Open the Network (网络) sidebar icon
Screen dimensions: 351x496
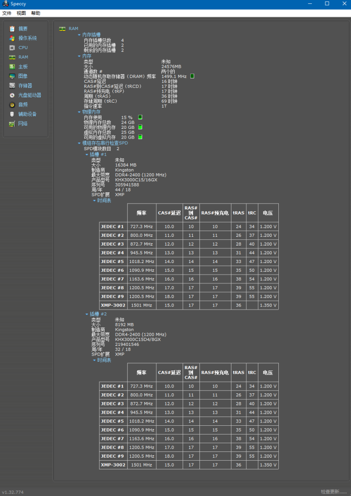13,124
